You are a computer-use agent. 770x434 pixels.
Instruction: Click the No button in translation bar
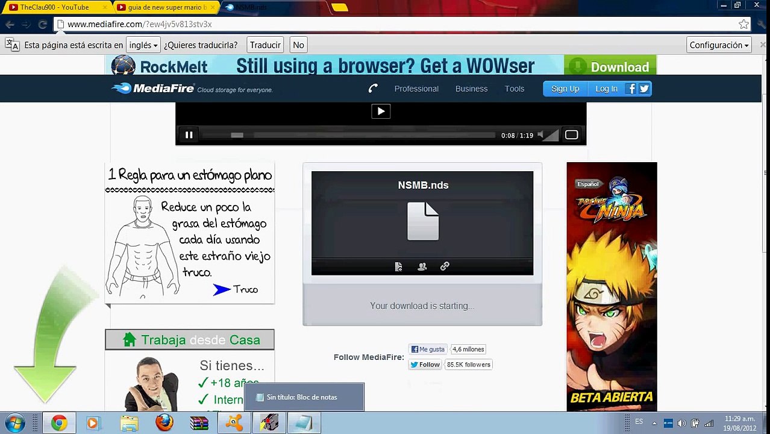(298, 45)
